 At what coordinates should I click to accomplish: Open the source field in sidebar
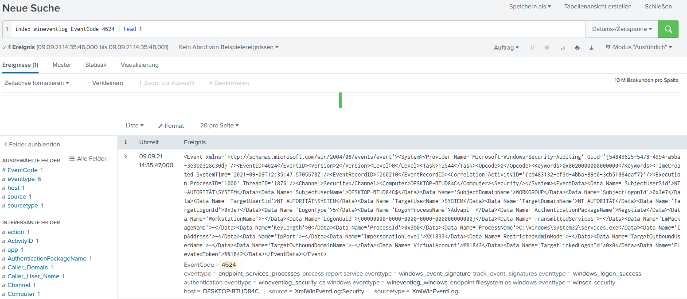(17, 196)
